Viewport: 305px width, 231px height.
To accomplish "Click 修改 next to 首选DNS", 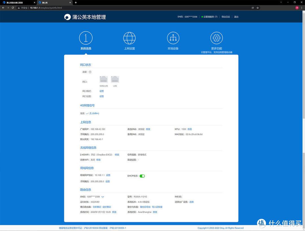I will click(148, 129).
